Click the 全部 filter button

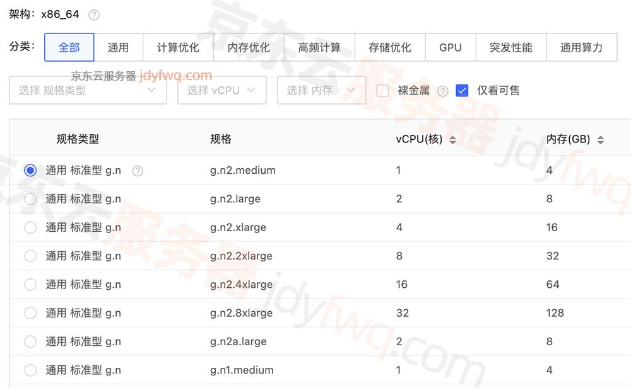(x=69, y=47)
